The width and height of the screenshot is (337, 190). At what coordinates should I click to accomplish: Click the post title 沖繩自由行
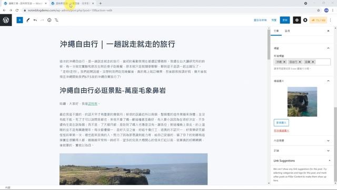pos(117,44)
